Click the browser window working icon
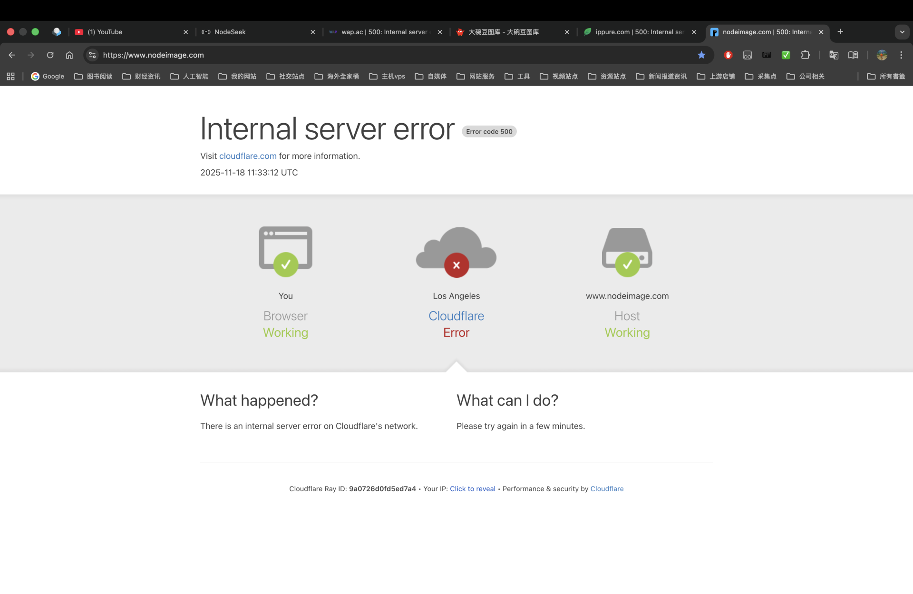The width and height of the screenshot is (913, 594). click(286, 251)
